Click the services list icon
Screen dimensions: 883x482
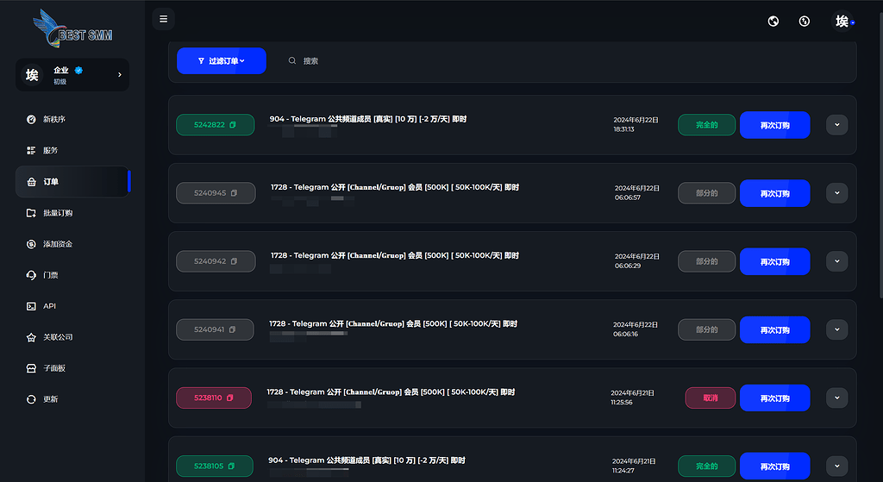[31, 150]
